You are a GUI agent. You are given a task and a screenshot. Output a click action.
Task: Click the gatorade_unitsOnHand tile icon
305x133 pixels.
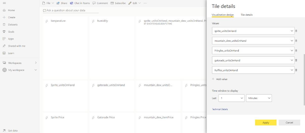pos(93,86)
